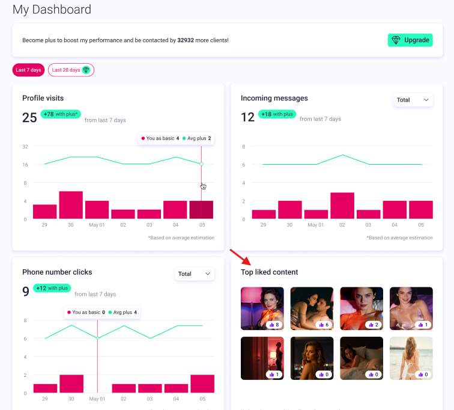Click Phone number clicks total value 9
This screenshot has height=410, width=454.
pos(26,292)
